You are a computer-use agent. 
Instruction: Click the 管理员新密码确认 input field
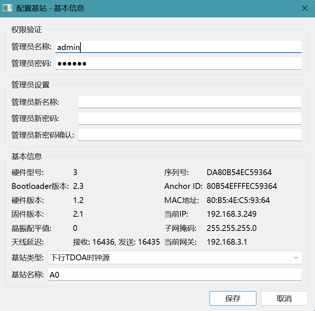[190, 135]
